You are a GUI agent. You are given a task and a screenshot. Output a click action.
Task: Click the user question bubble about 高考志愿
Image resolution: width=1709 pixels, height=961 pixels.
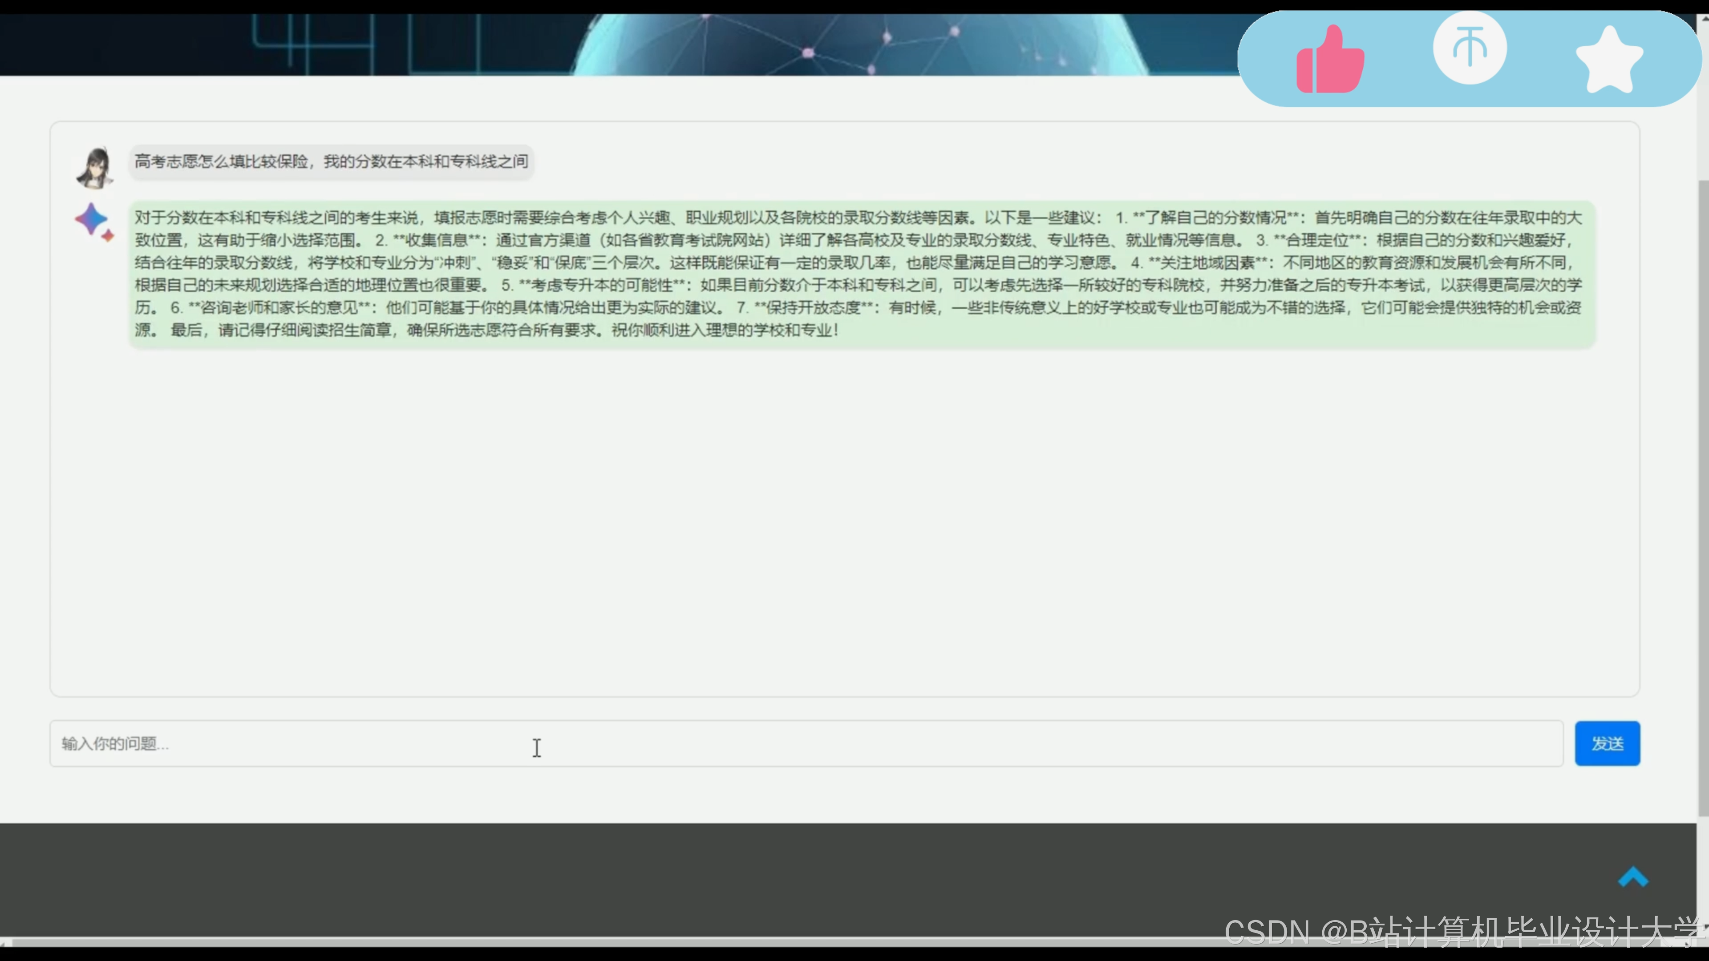(331, 162)
